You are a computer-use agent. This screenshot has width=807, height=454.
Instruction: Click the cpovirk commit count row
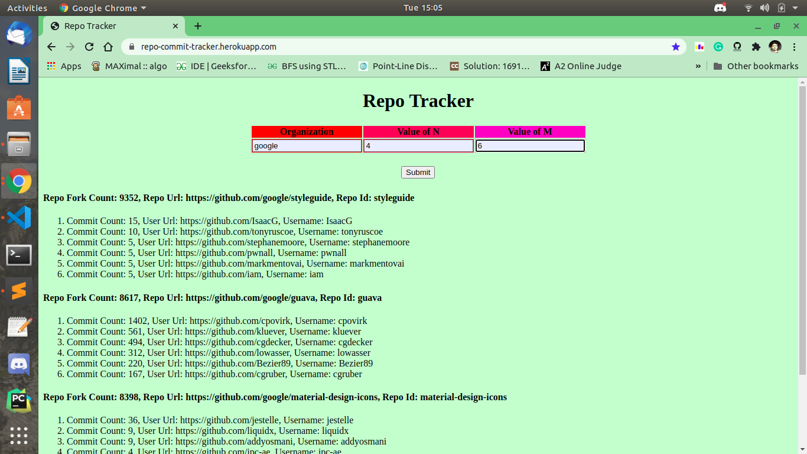(217, 321)
